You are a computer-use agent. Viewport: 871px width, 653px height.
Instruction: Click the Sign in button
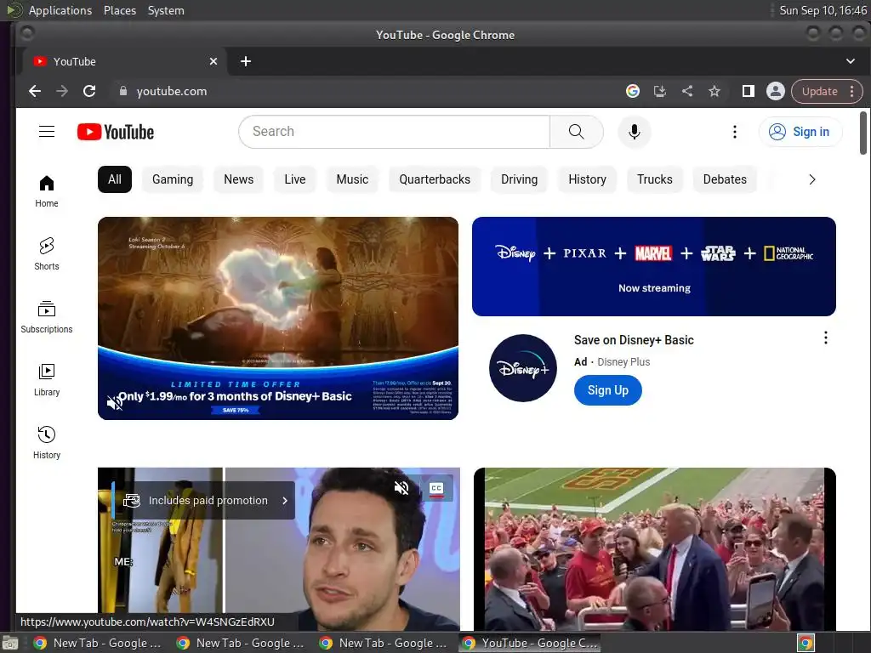point(800,132)
